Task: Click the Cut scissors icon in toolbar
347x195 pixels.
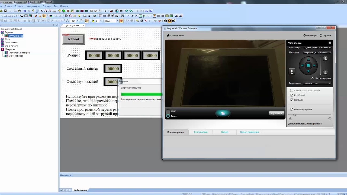Action: click(11, 11)
